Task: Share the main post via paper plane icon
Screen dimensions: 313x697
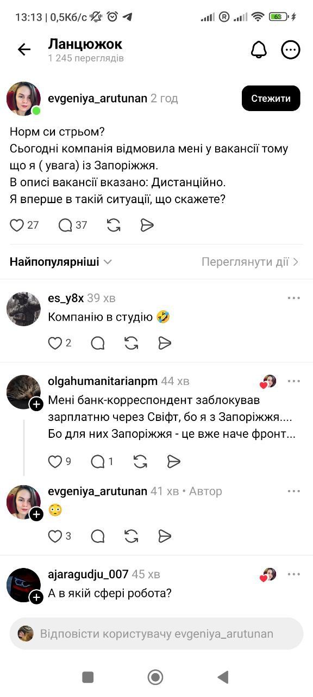Action: tap(147, 225)
